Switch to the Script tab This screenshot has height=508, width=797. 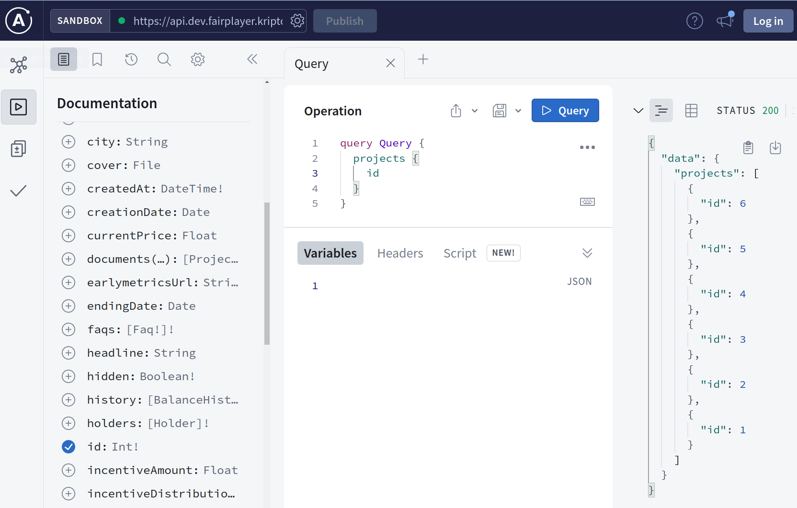[459, 253]
